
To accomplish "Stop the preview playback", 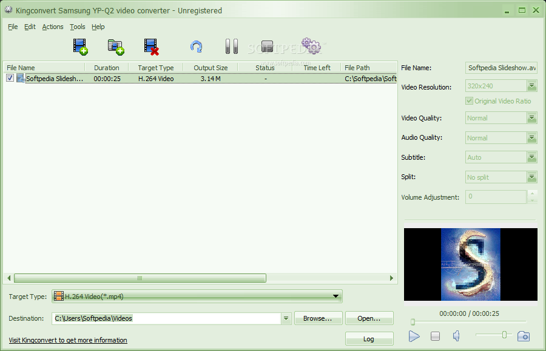I will [x=435, y=336].
